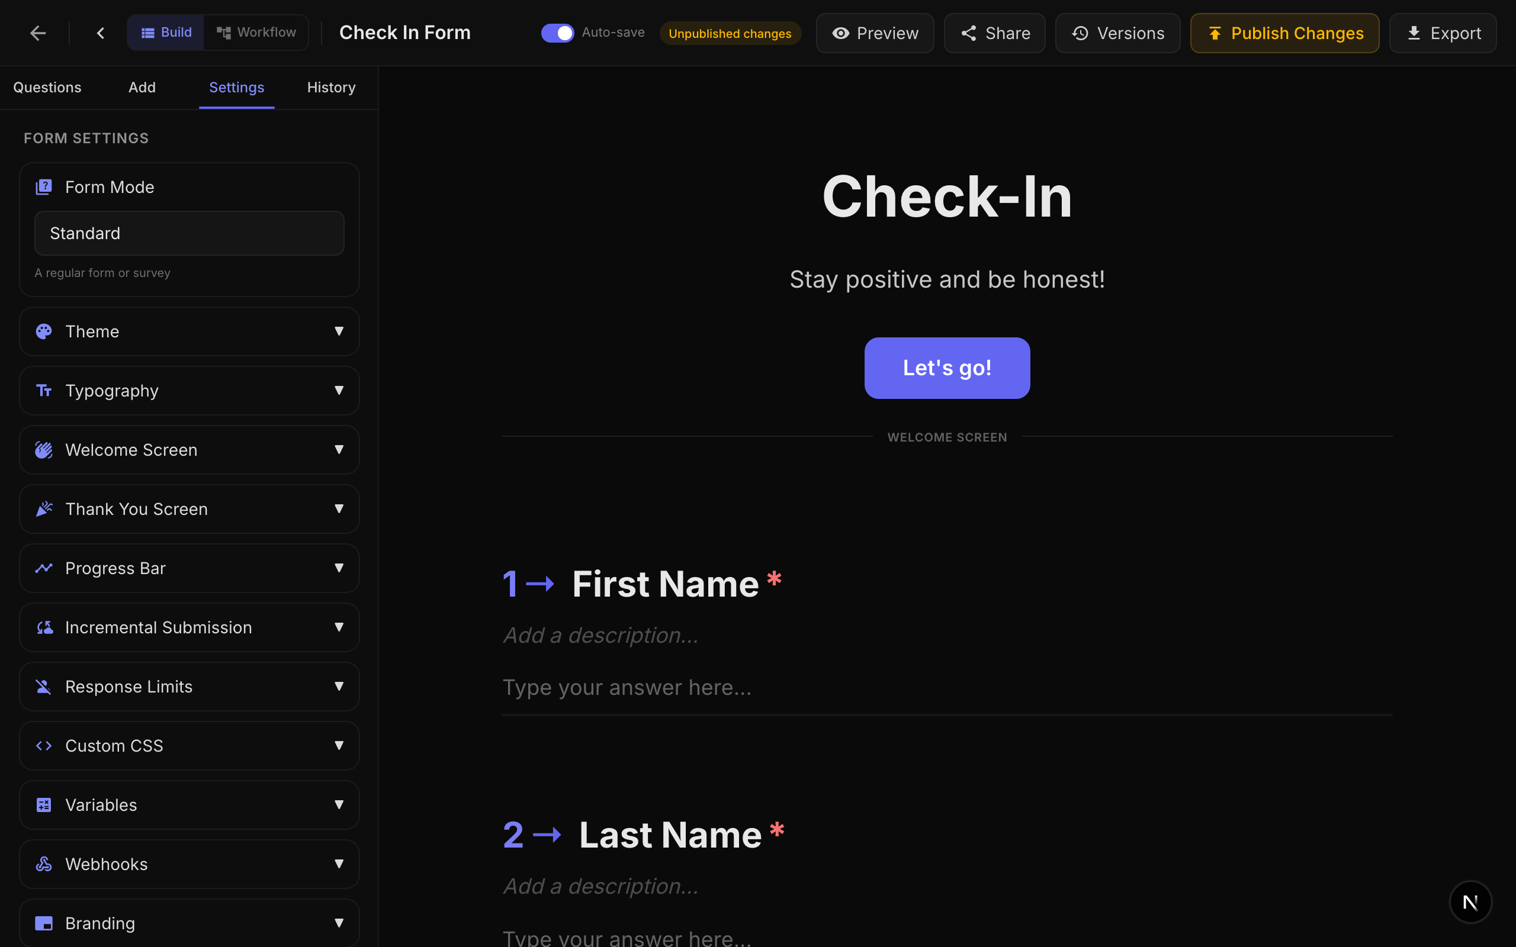Click the Welcome Screen waving hand icon
Image resolution: width=1516 pixels, height=947 pixels.
coord(44,450)
